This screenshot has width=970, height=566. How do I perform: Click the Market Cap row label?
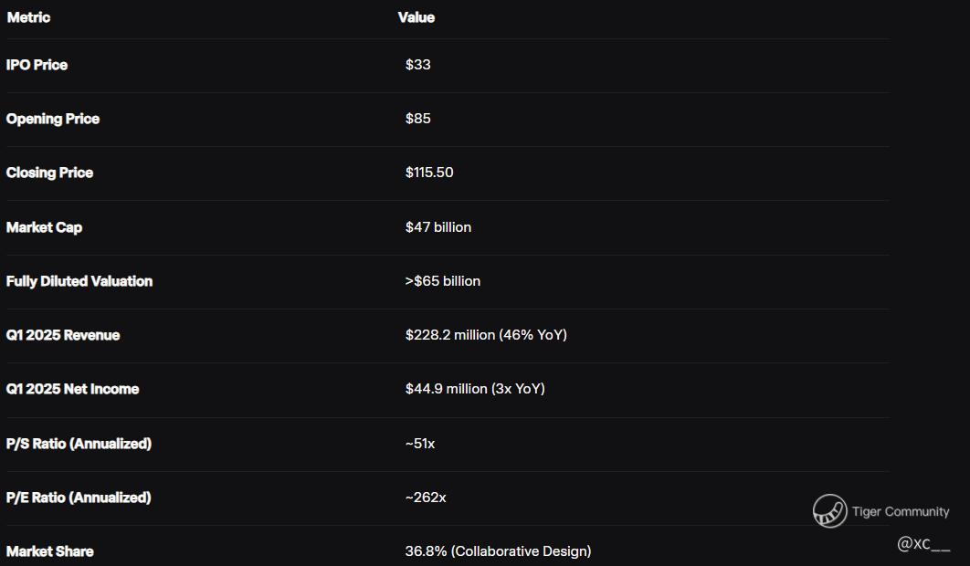(44, 227)
